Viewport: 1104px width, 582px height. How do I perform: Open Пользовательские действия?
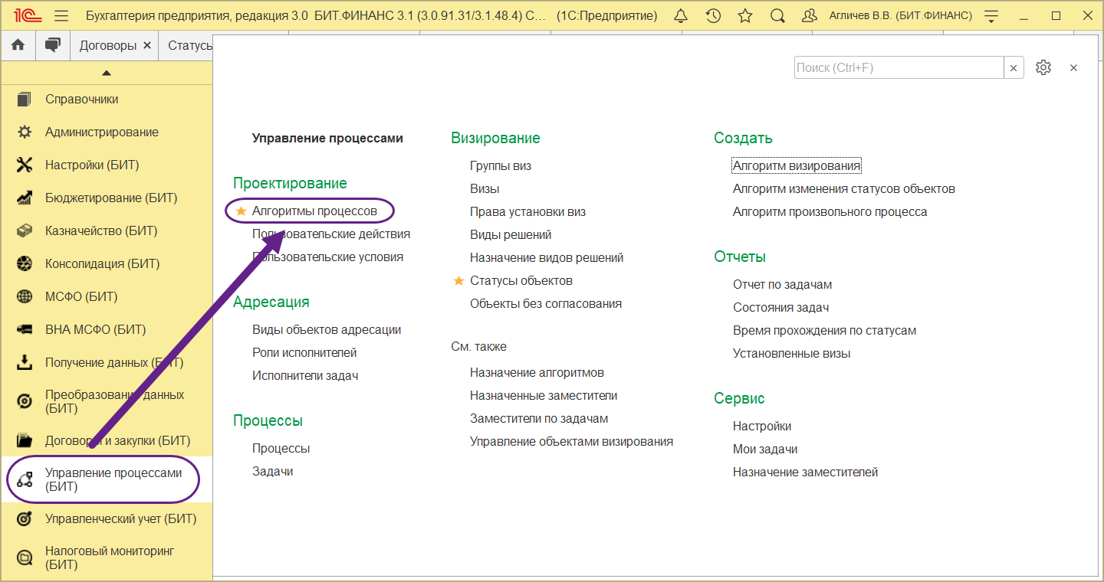(x=331, y=234)
